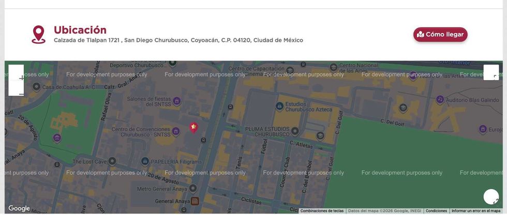Image resolution: width=507 pixels, height=215 pixels.
Task: Click the Calzada de Tlalpan 1721 address text
Action: 178,40
